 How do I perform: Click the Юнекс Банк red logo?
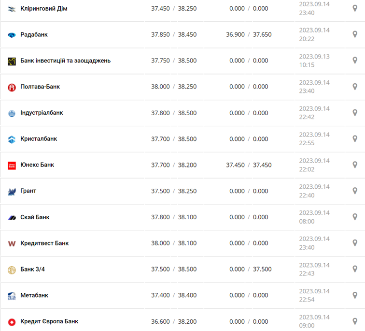(x=12, y=165)
